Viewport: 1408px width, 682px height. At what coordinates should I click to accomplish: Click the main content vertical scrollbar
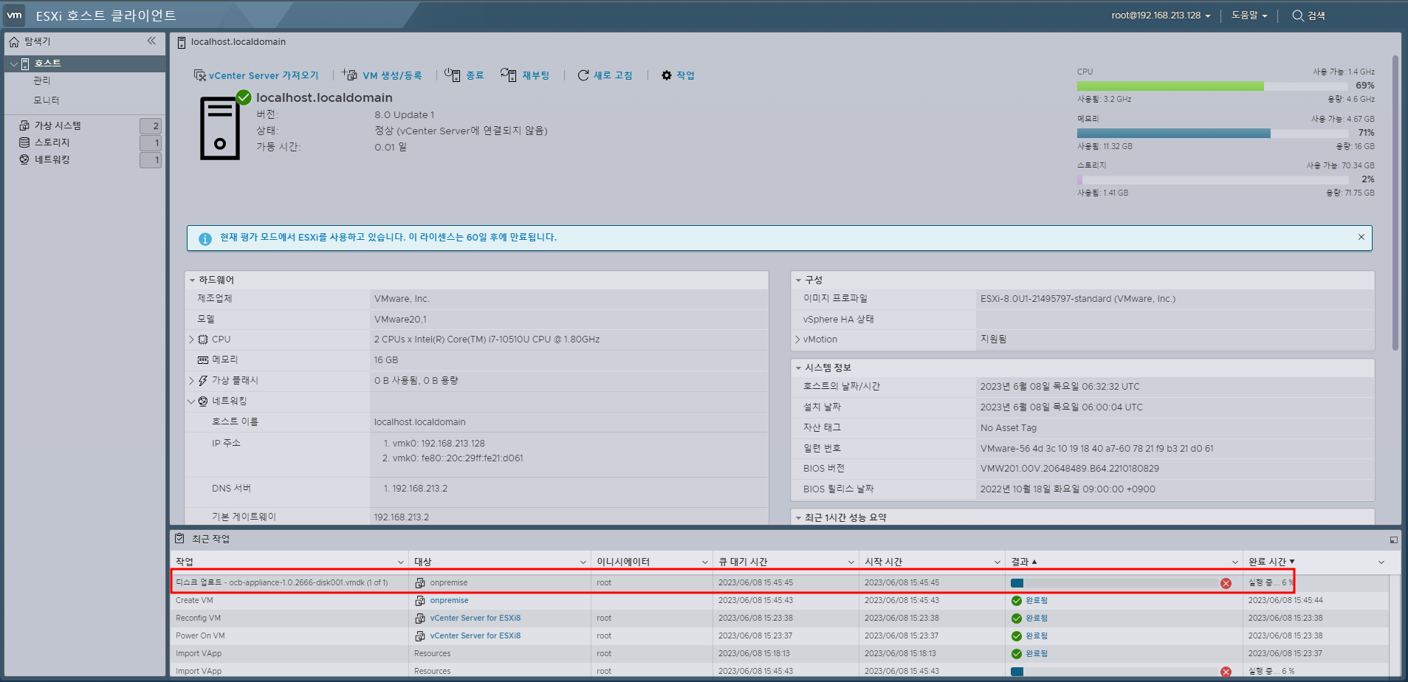[x=1395, y=203]
